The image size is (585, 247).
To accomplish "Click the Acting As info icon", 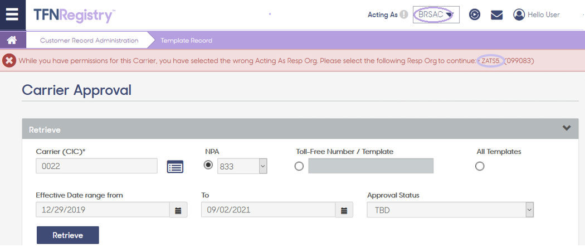I will click(404, 15).
